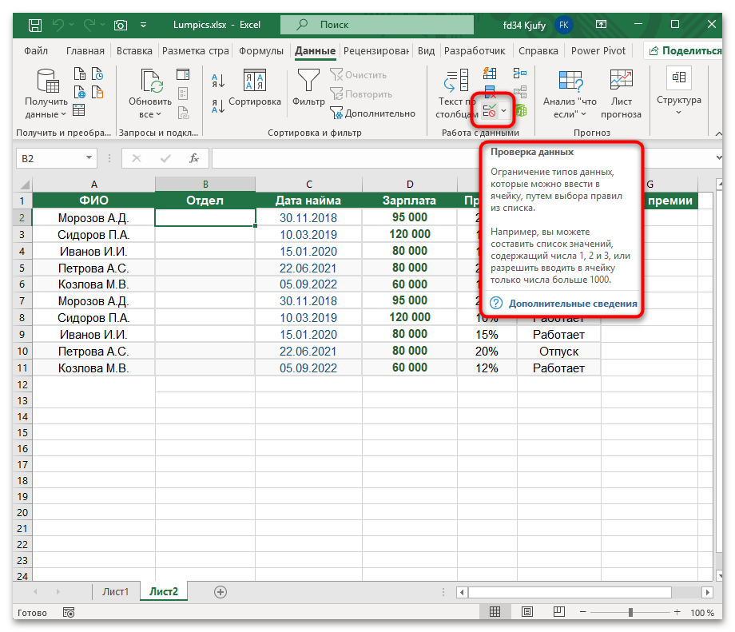Viewport: 735px width, 632px height.
Task: Open the Формулы ribbon tab
Action: click(260, 51)
